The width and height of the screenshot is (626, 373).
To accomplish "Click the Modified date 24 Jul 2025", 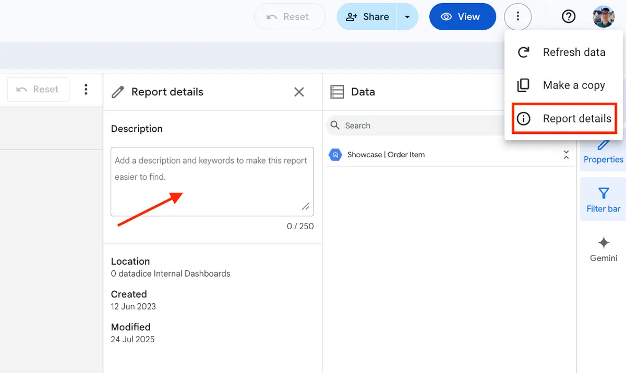I will point(133,339).
